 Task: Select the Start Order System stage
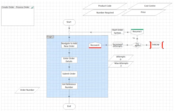tap(117, 32)
